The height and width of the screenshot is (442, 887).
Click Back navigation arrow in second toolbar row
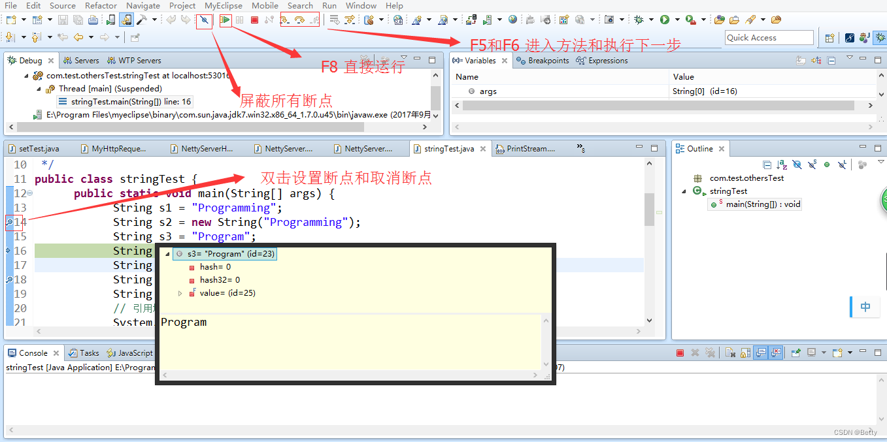(x=78, y=37)
